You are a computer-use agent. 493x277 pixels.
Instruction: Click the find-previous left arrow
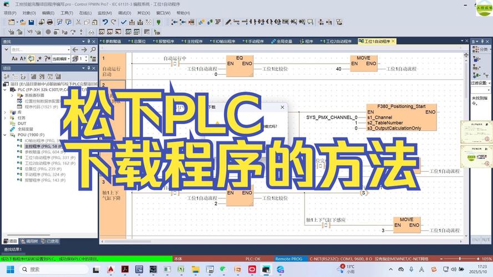click(75, 50)
